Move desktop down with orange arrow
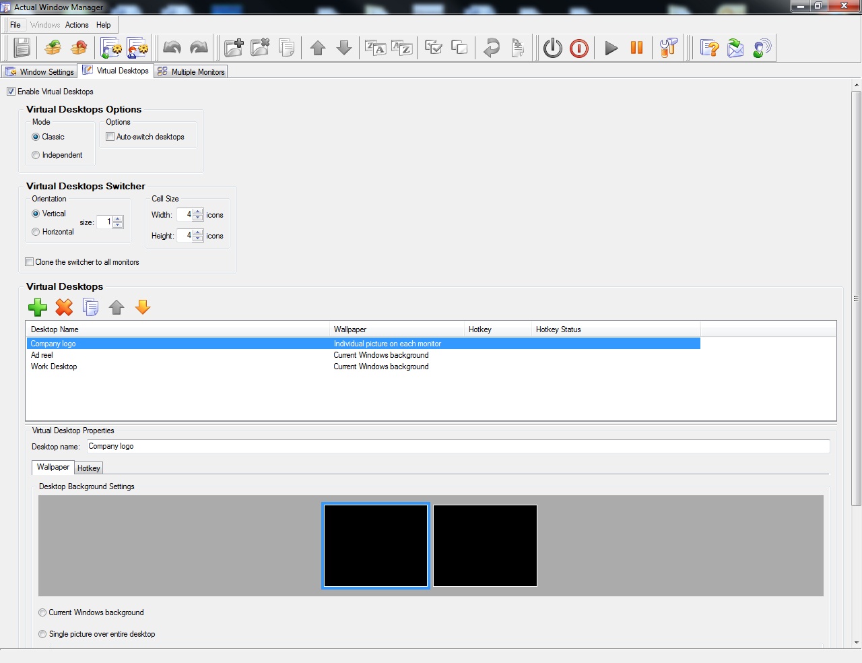This screenshot has width=862, height=663. click(x=143, y=307)
